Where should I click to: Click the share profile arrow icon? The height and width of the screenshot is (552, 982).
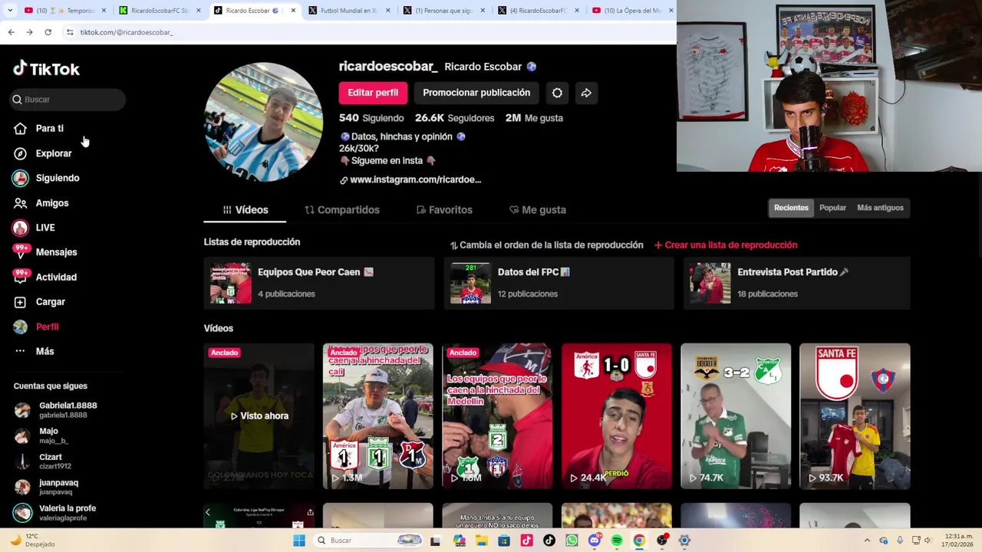point(586,93)
